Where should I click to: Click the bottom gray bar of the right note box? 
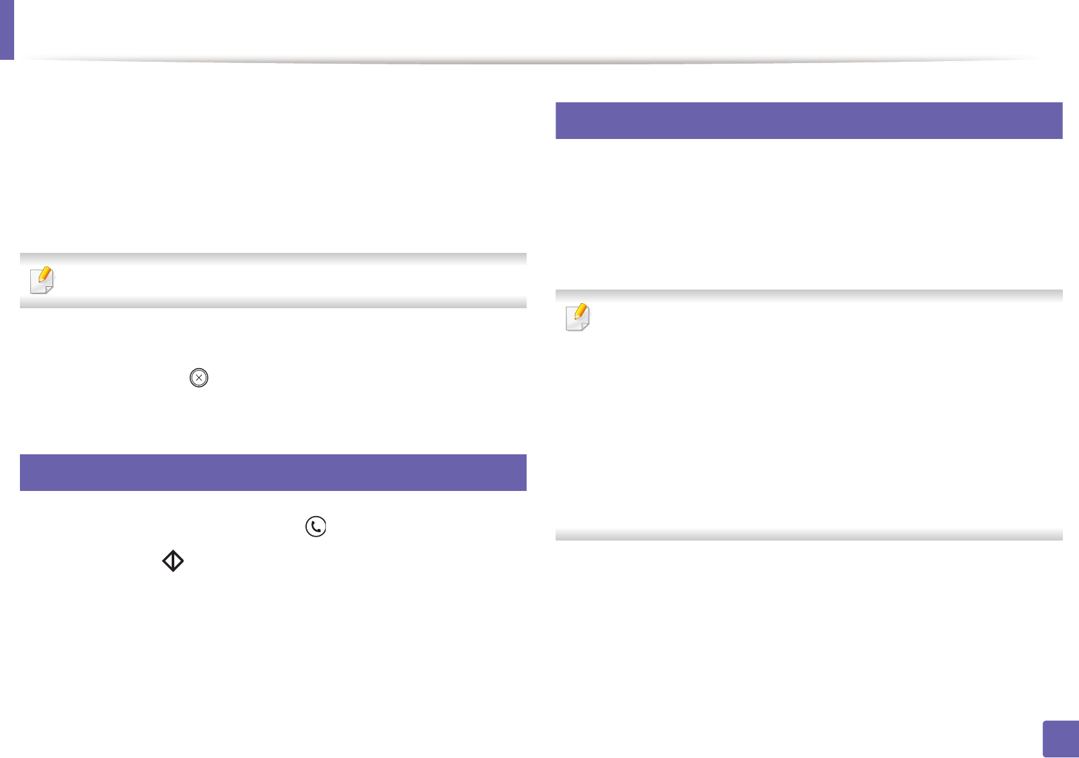click(808, 535)
